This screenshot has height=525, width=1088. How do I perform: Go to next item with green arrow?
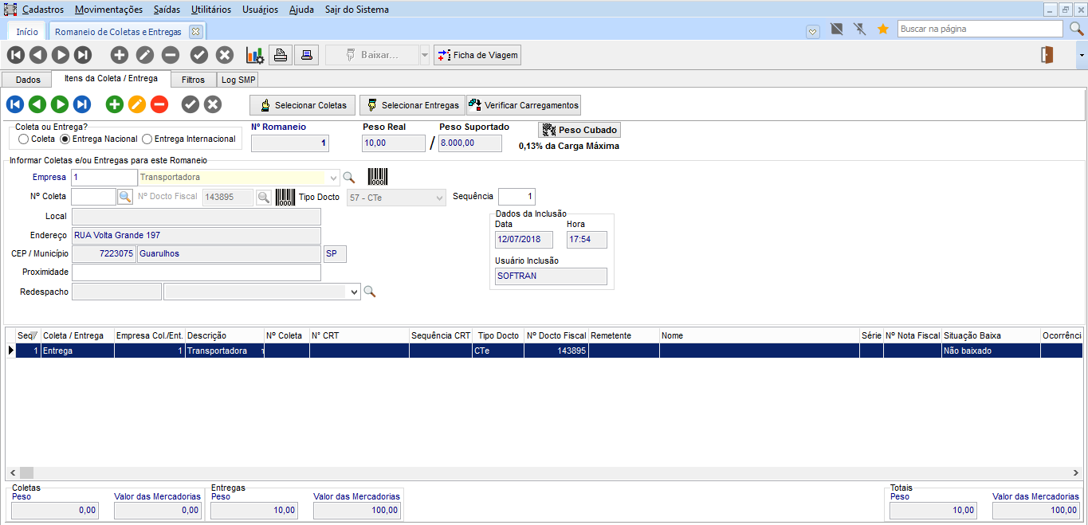point(60,104)
